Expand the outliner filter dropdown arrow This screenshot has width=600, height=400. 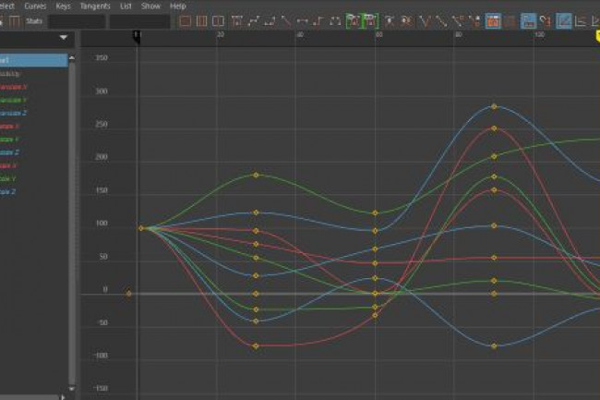click(64, 38)
